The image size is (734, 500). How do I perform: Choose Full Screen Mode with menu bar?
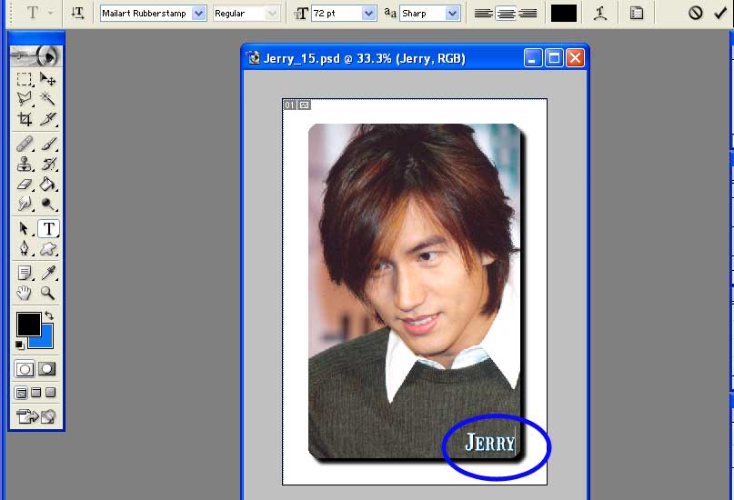(x=36, y=393)
